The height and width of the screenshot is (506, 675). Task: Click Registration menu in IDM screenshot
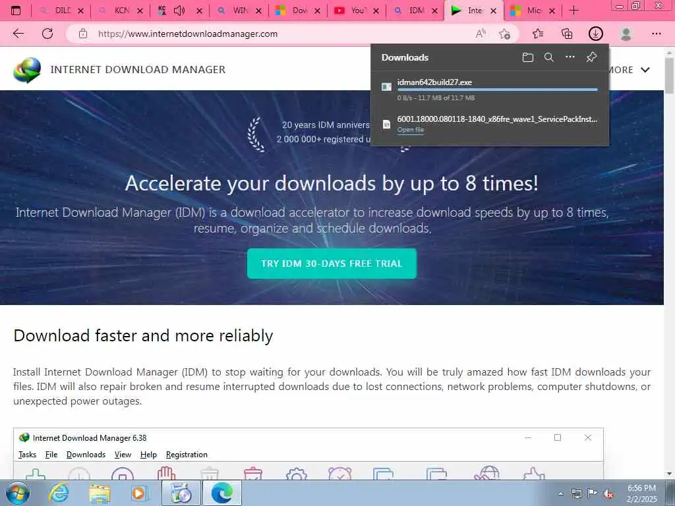[187, 455]
